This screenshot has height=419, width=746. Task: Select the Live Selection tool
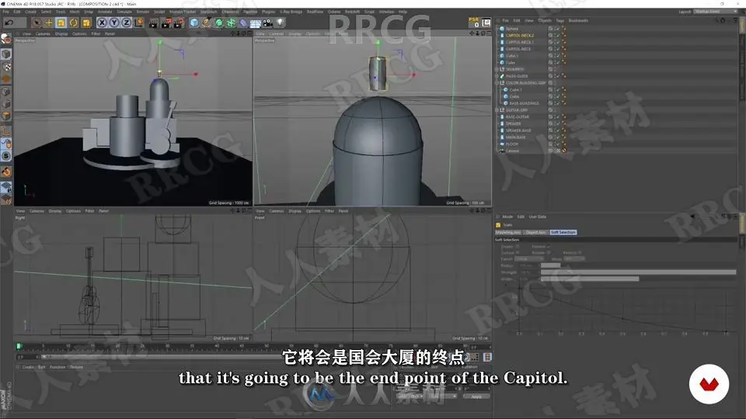[37, 23]
